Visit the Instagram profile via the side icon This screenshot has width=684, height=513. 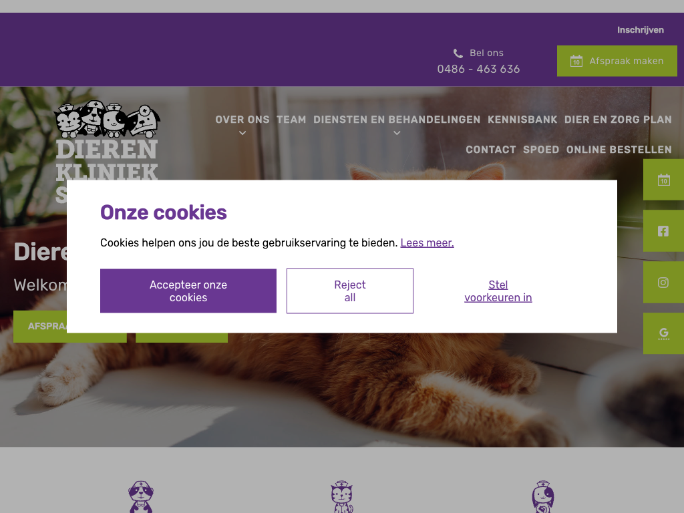[663, 283]
